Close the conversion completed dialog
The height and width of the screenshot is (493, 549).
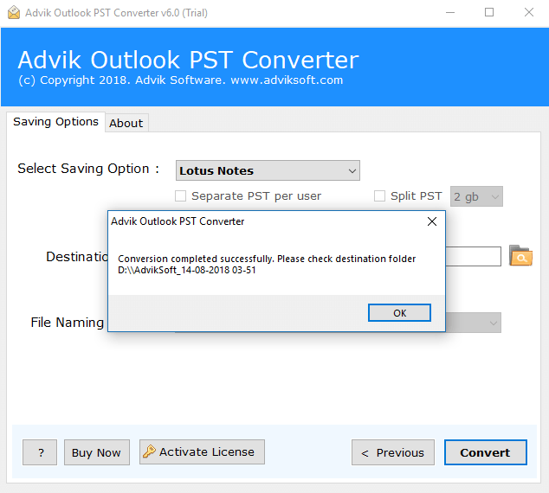[432, 221]
